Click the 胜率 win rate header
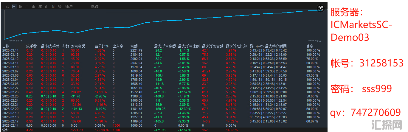 (x=310, y=46)
